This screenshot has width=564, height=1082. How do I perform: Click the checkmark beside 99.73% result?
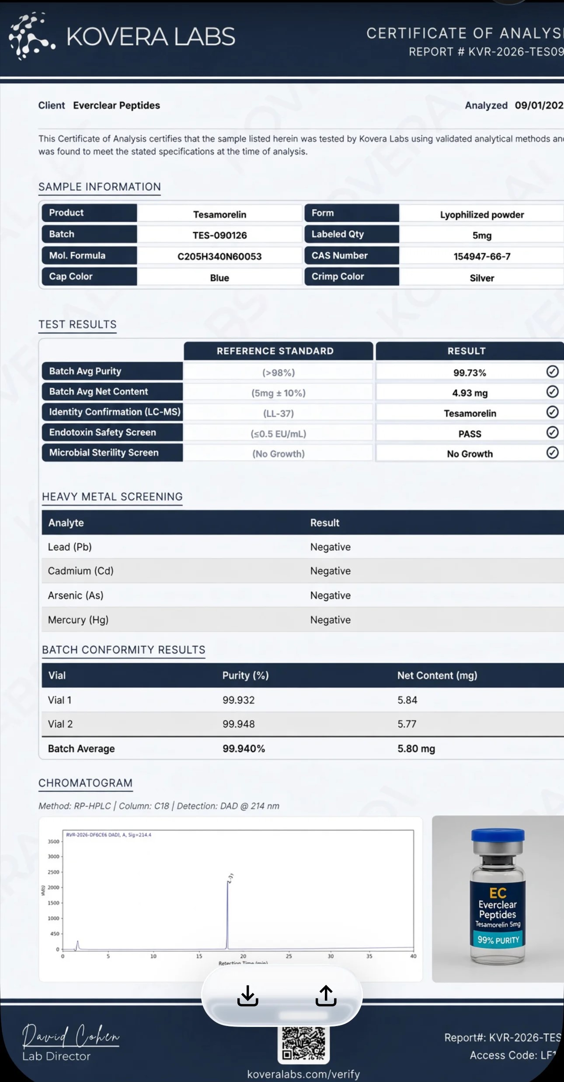(552, 372)
